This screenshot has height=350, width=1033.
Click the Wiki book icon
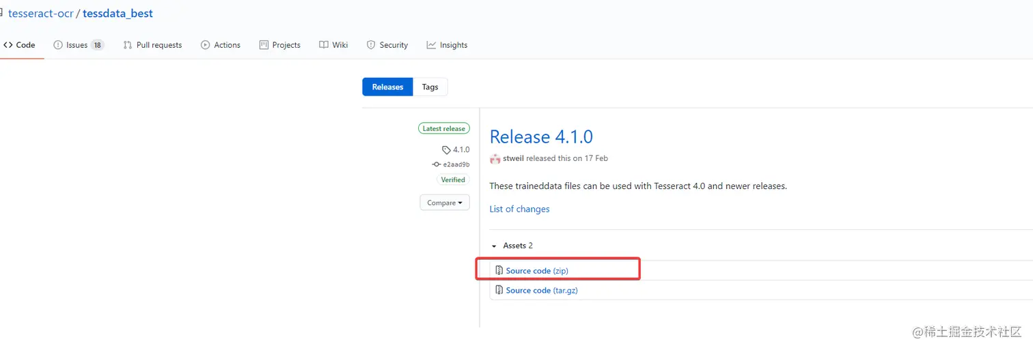click(x=324, y=45)
